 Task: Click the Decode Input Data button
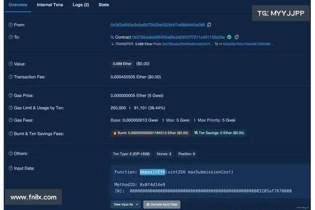162,204
